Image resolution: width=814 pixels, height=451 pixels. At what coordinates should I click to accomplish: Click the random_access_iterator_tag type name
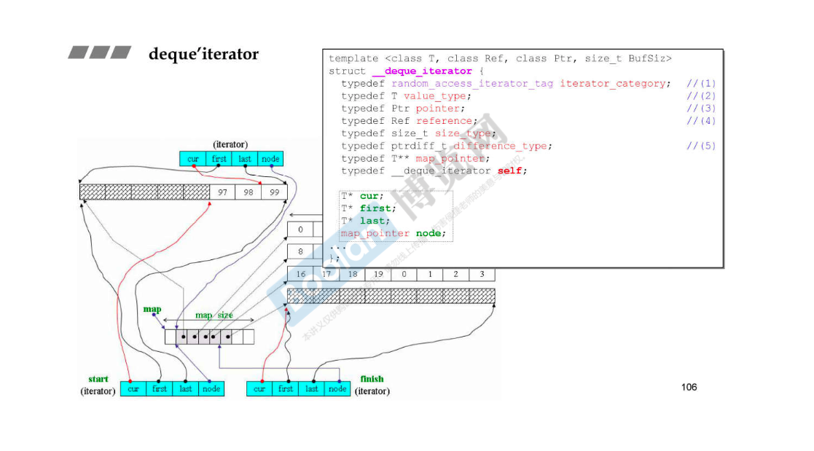click(x=472, y=84)
